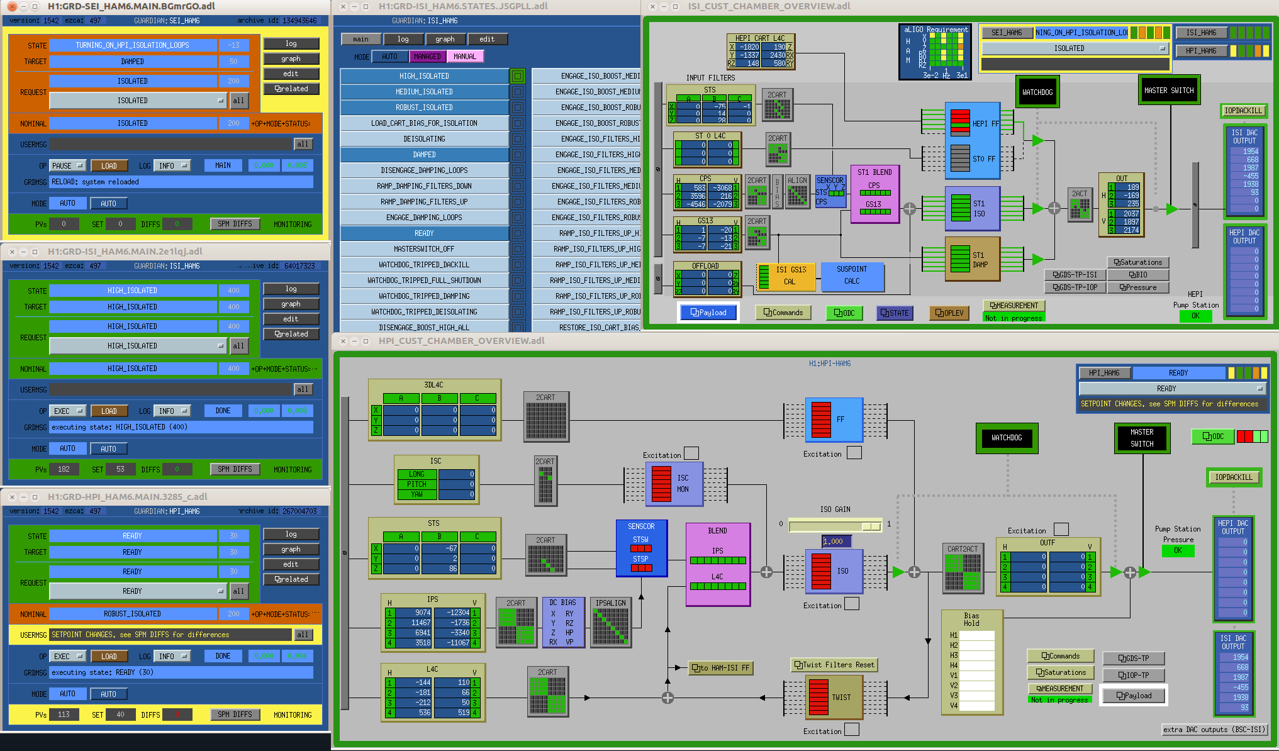This screenshot has width=1279, height=751.
Task: Open REQUEST dropdown showing ISOLATED in SEI_HAM6 guardian
Action: [x=138, y=101]
